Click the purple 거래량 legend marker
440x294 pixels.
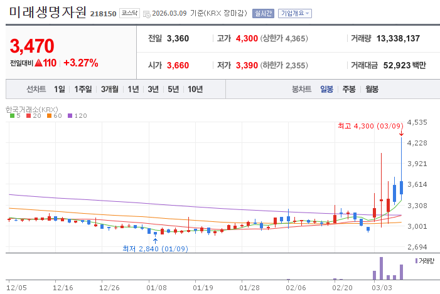pos(416,261)
